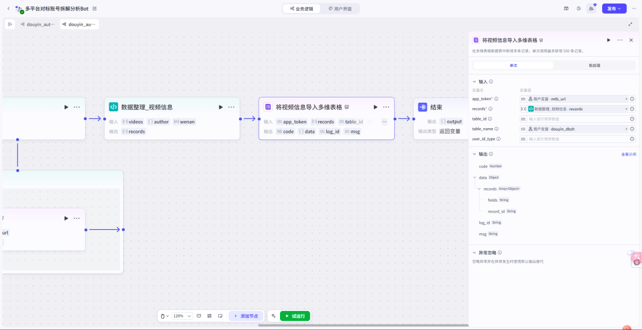Open comment icon in bottom toolbar
The image size is (642, 330).
tap(199, 316)
